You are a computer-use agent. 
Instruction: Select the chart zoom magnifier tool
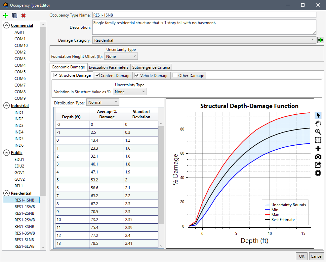tap(318, 131)
